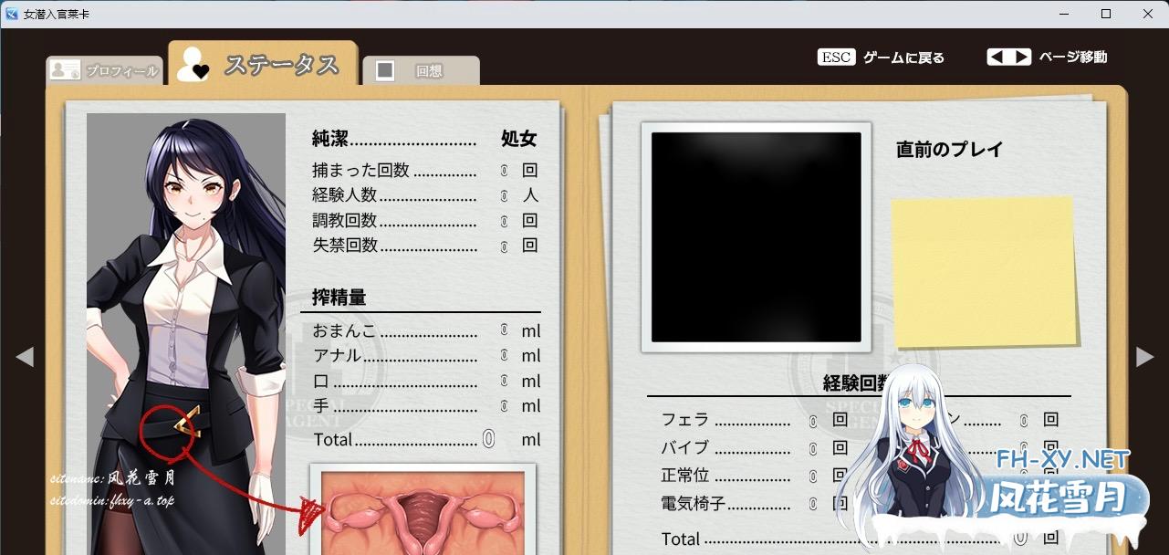The height and width of the screenshot is (555, 1169).
Task: Click the right arrow key icon beside ページ移動
Action: click(x=1021, y=57)
